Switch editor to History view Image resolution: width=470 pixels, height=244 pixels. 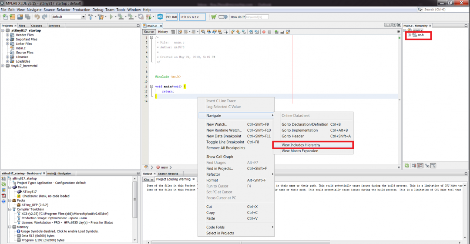point(163,32)
